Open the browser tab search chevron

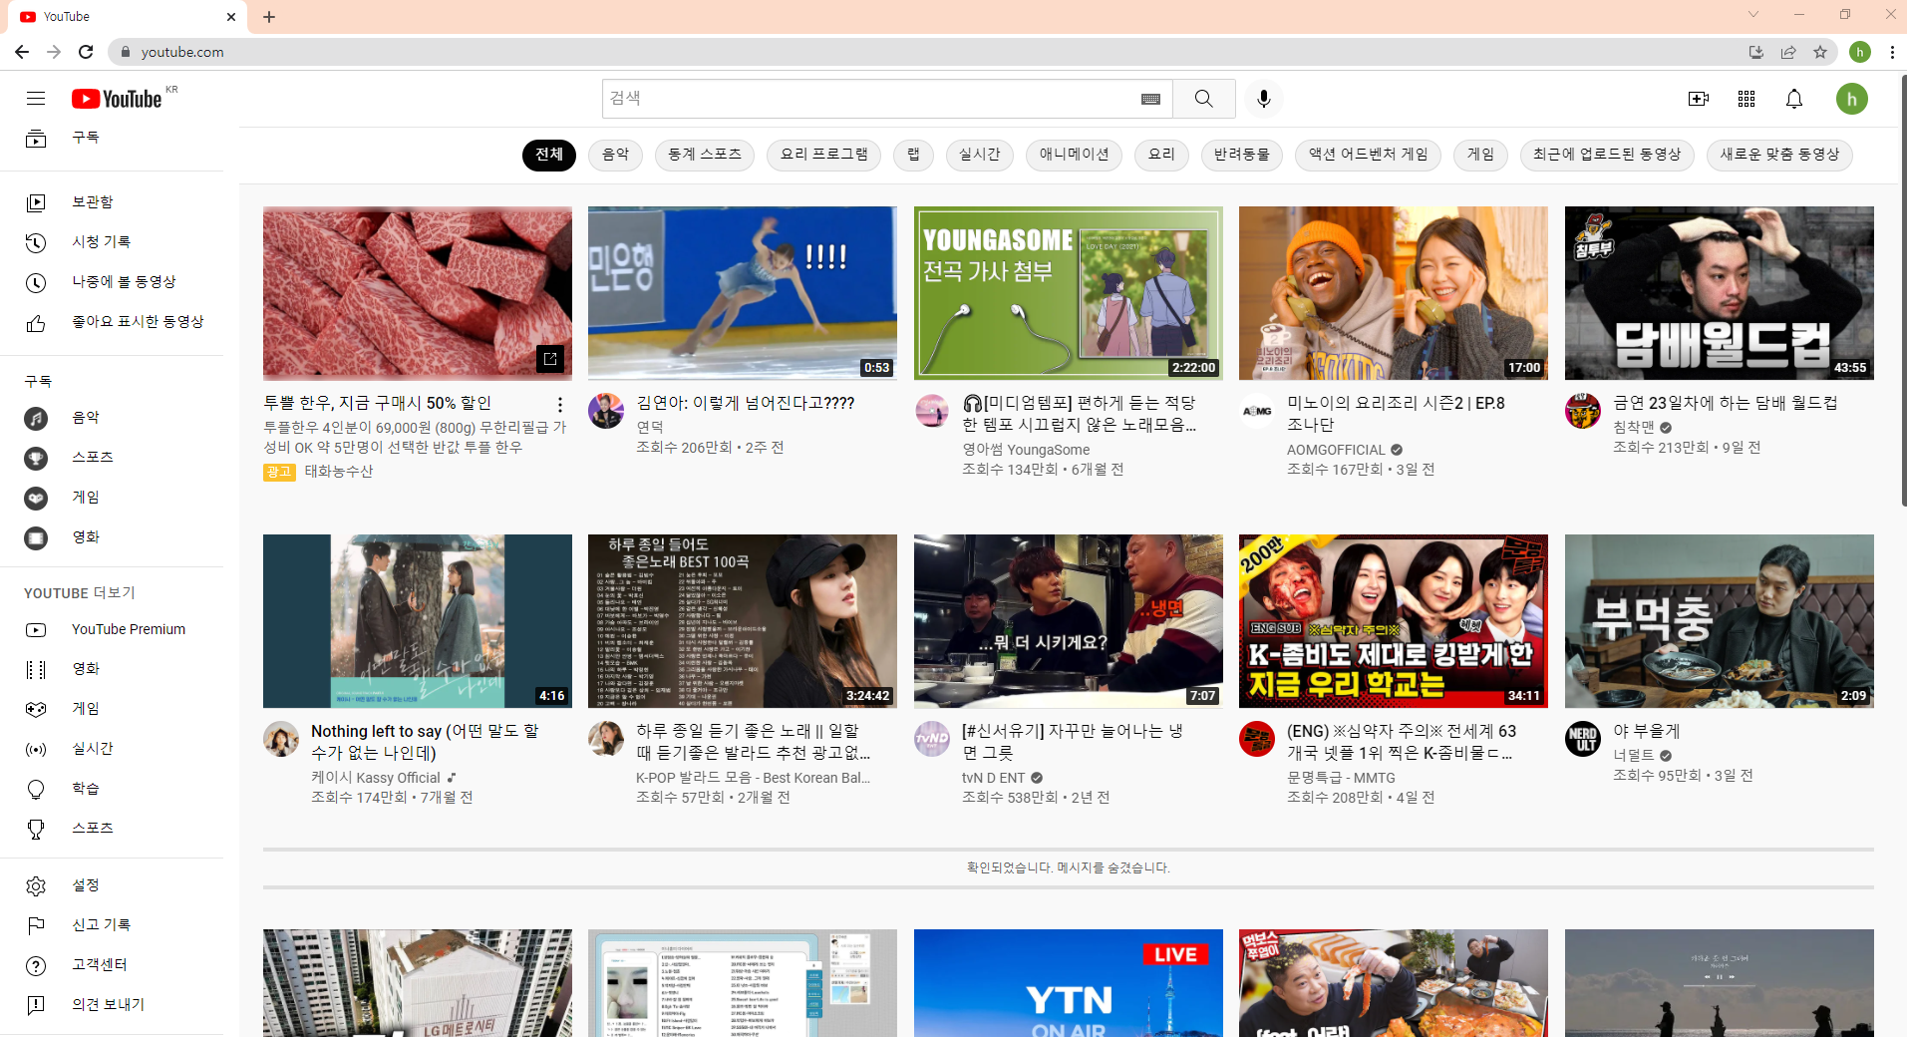coord(1753,15)
